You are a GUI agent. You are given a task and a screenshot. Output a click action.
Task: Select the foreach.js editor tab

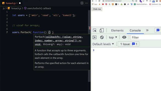(11, 3)
